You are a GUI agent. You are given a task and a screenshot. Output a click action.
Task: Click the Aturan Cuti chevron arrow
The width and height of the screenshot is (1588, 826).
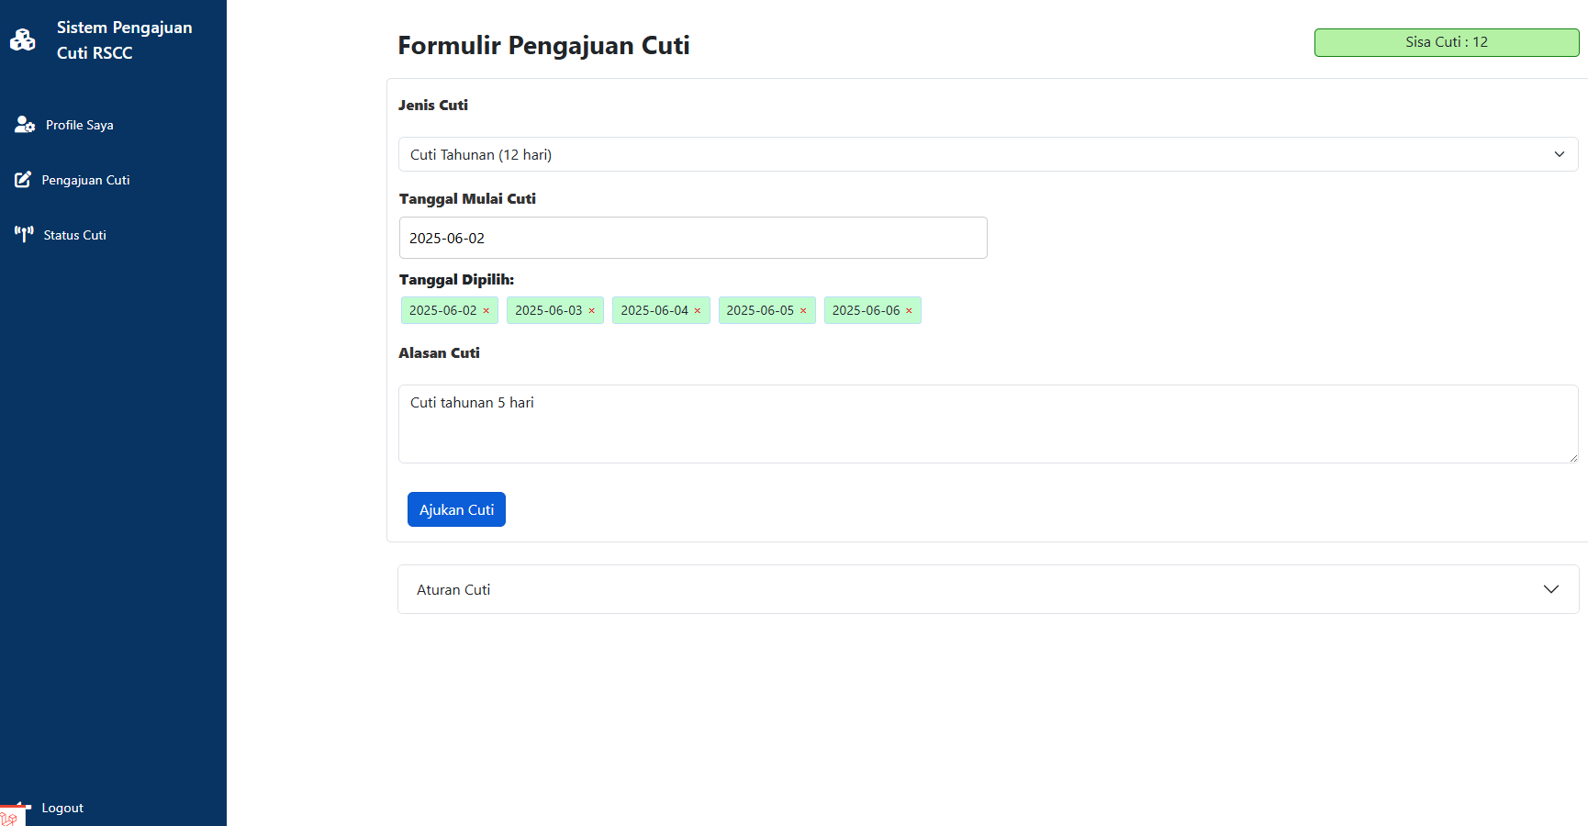coord(1551,589)
